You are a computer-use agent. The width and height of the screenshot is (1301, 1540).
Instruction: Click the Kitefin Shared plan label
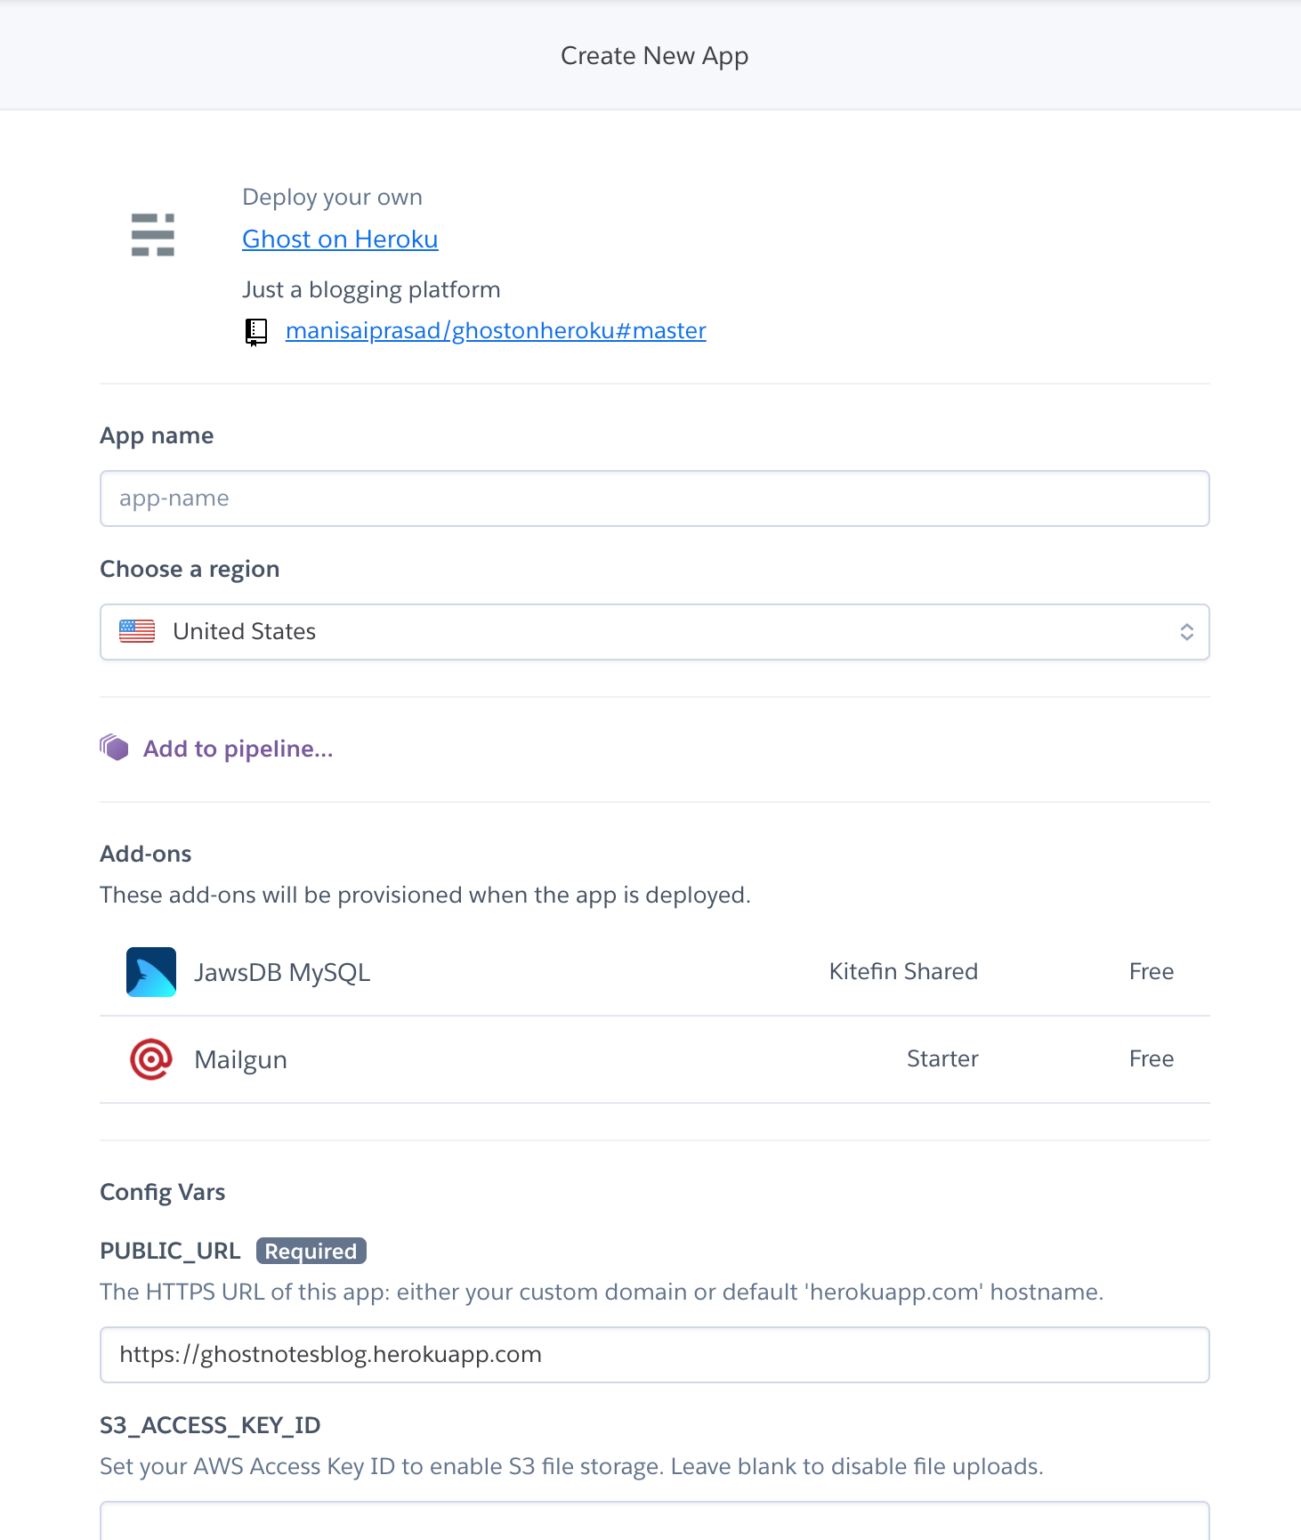pos(903,971)
